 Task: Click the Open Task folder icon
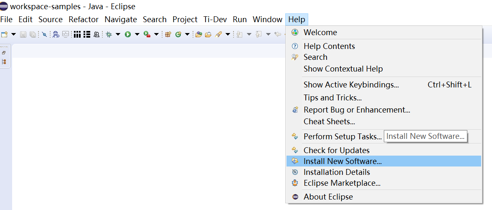[208, 34]
